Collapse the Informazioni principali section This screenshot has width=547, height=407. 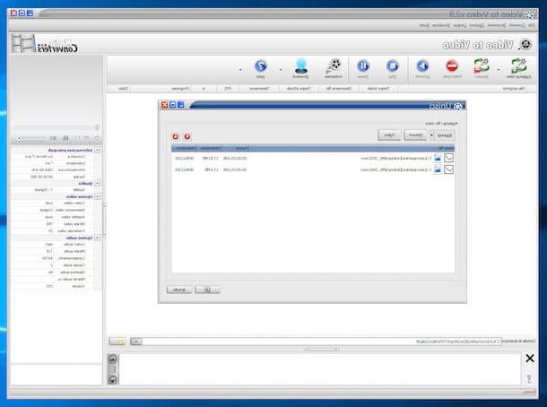click(98, 150)
